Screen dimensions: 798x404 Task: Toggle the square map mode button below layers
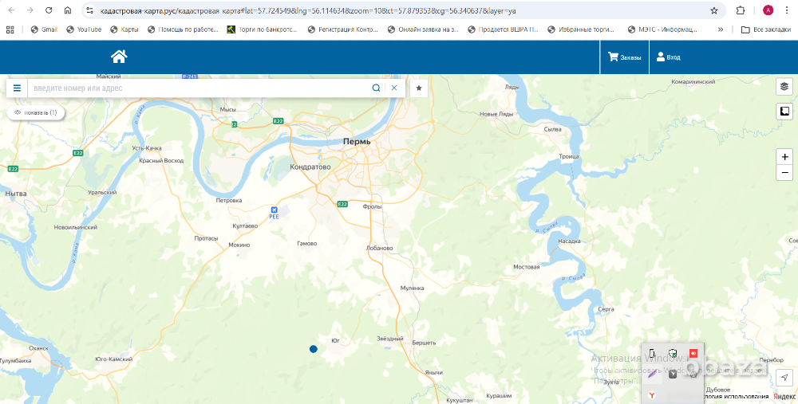click(784, 111)
